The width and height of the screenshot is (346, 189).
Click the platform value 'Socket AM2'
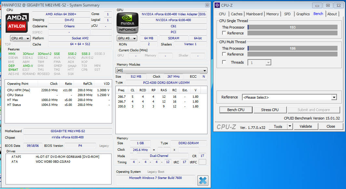tap(80, 38)
